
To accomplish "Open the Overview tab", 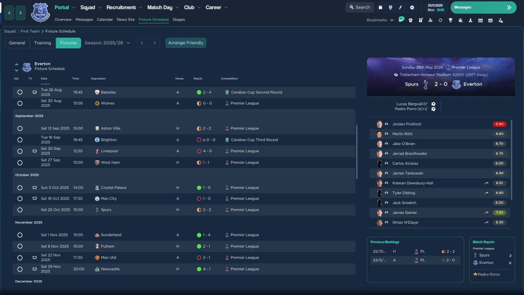I will (x=63, y=20).
